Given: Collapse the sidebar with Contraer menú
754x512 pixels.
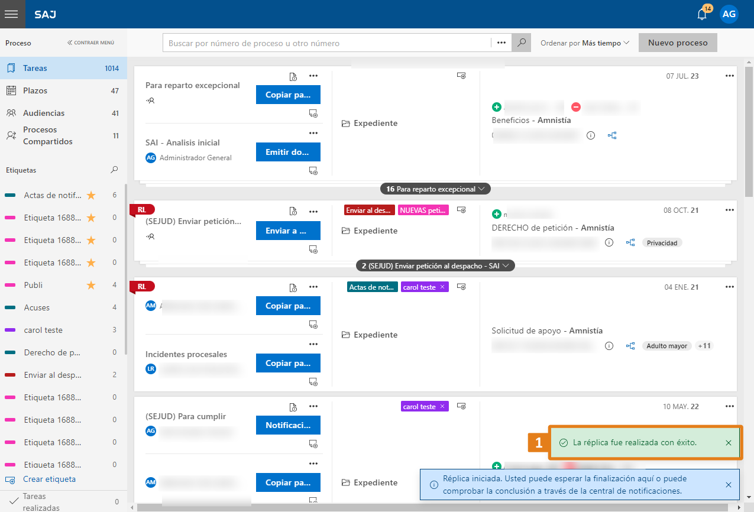Looking at the screenshot, I should (91, 43).
